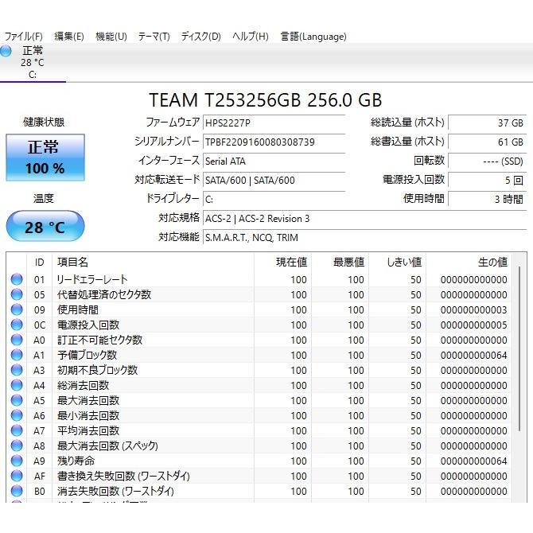The image size is (533, 533).
Task: Click the 28 °C temperature button
Action: click(45, 227)
